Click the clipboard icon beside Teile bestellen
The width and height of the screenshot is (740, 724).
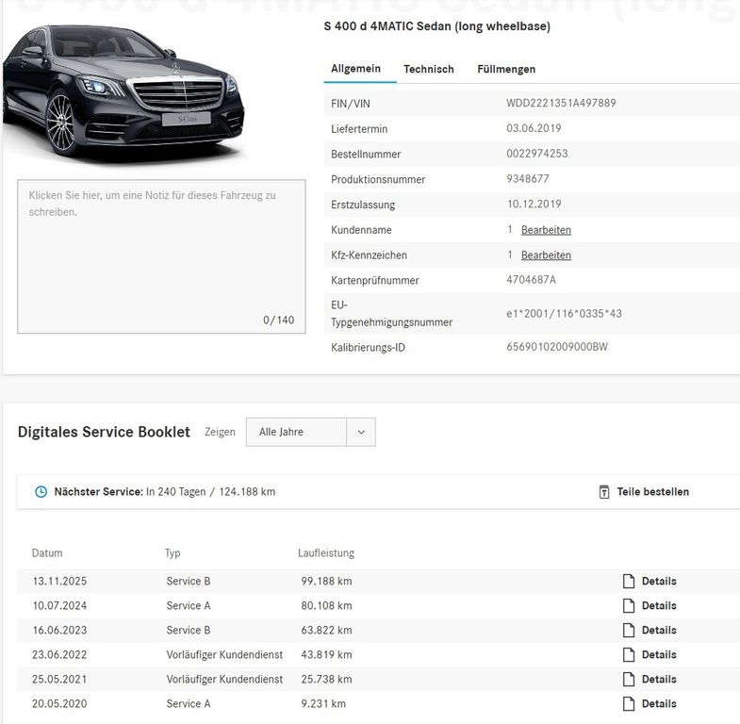click(604, 492)
